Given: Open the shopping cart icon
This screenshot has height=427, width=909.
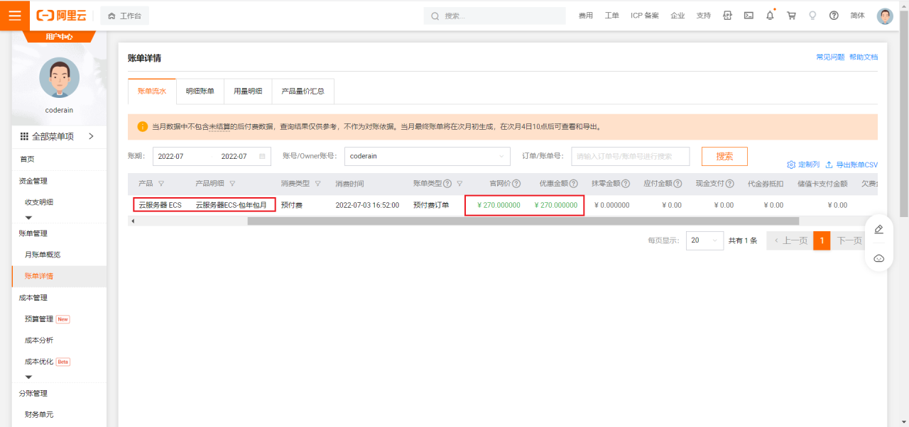Looking at the screenshot, I should [x=791, y=15].
